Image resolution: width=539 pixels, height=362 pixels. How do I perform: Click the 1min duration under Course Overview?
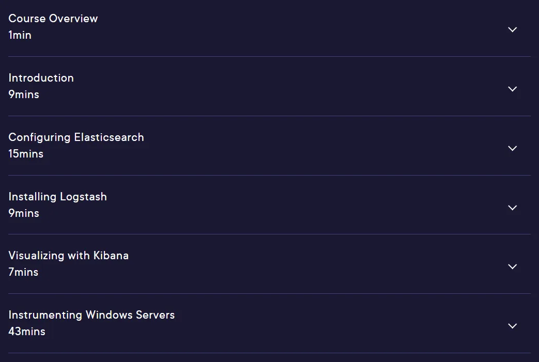point(20,35)
